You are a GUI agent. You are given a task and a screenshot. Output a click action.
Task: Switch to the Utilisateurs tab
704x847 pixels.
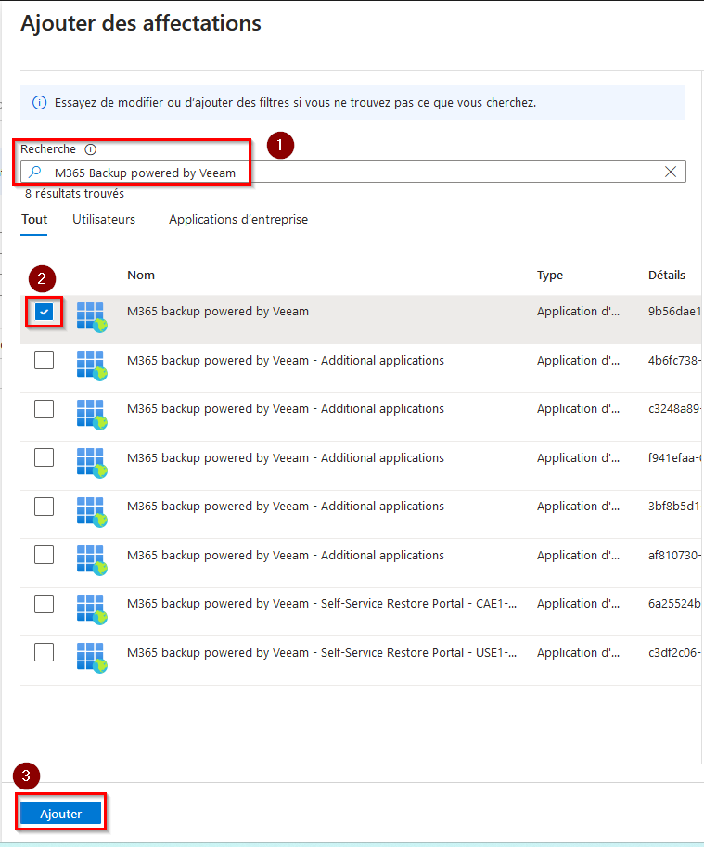[x=104, y=219]
